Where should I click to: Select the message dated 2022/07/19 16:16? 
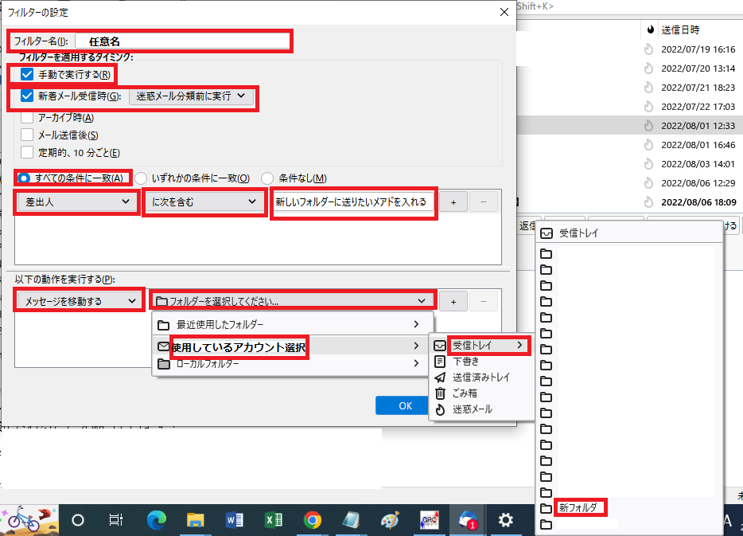pos(698,49)
